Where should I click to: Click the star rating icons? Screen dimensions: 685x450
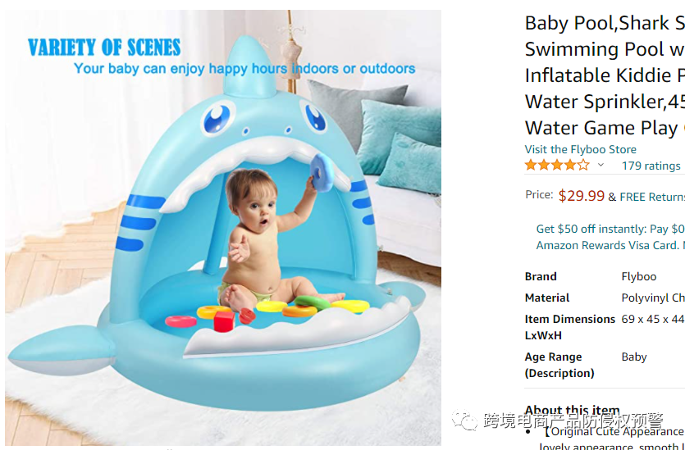[x=557, y=165]
